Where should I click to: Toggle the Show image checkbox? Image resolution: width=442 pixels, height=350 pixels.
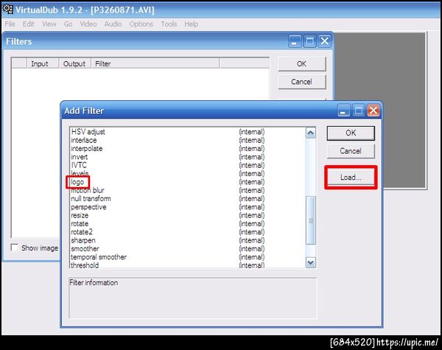(x=15, y=248)
